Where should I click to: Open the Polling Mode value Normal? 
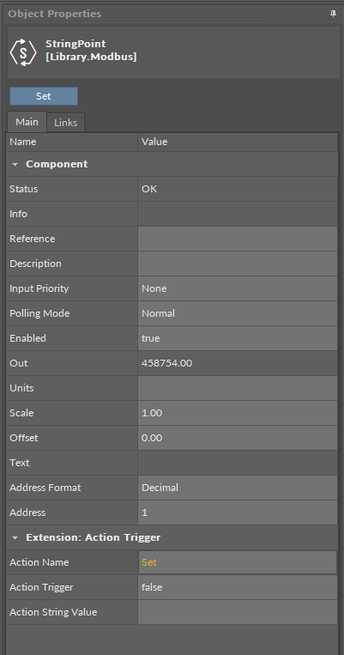coord(238,313)
